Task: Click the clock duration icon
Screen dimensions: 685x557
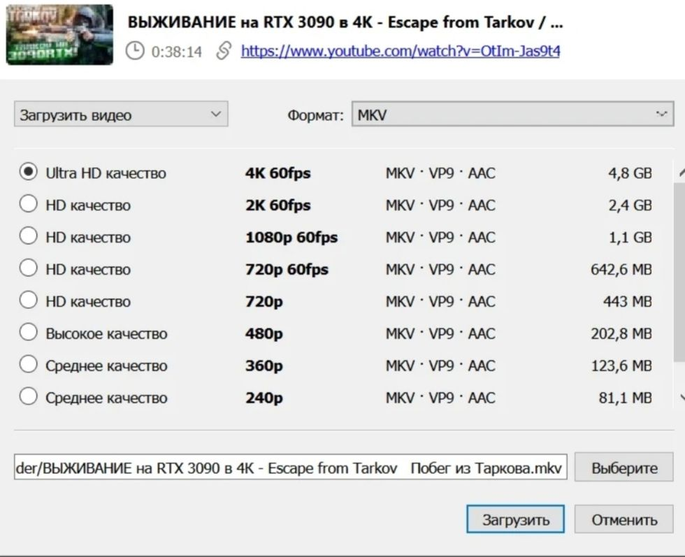Action: (x=134, y=51)
